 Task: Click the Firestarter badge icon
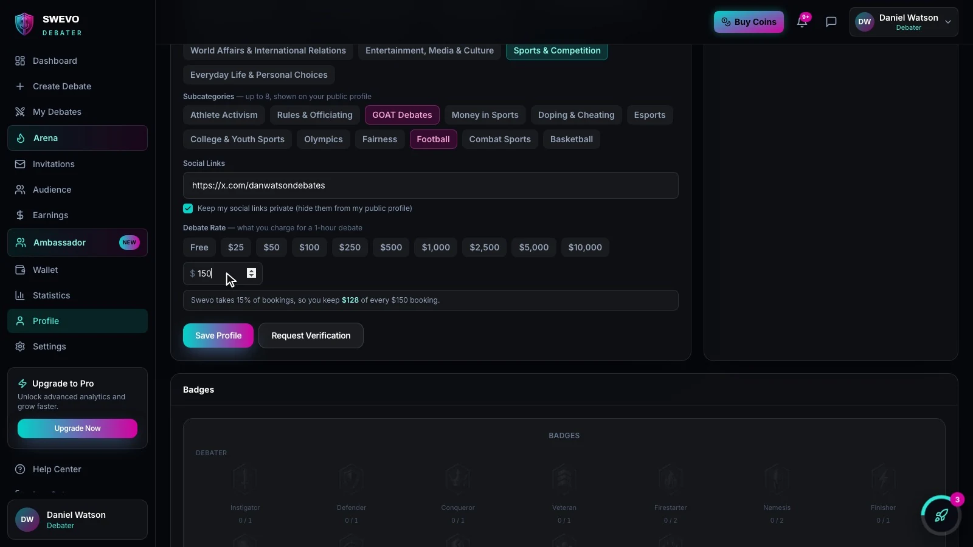(x=670, y=480)
